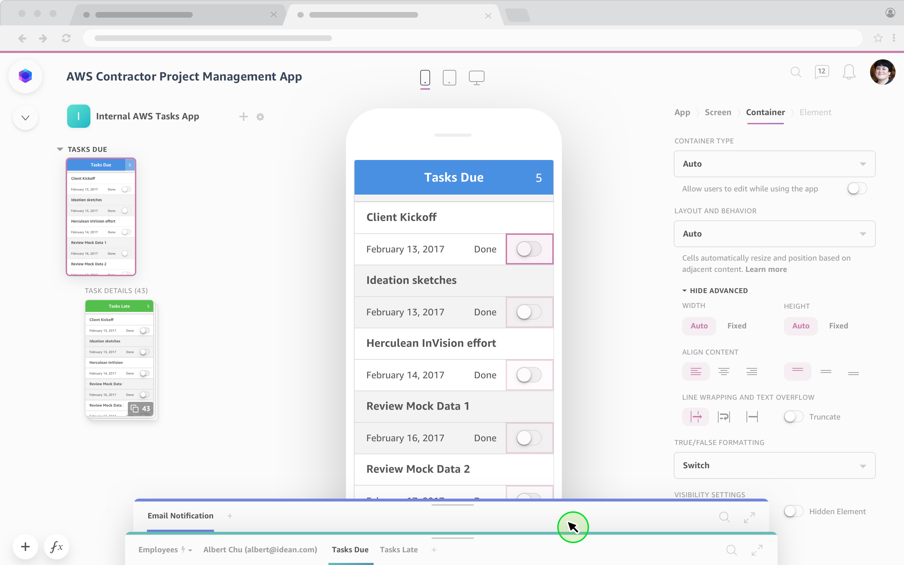Enable allow users to edit toggle

[857, 189]
